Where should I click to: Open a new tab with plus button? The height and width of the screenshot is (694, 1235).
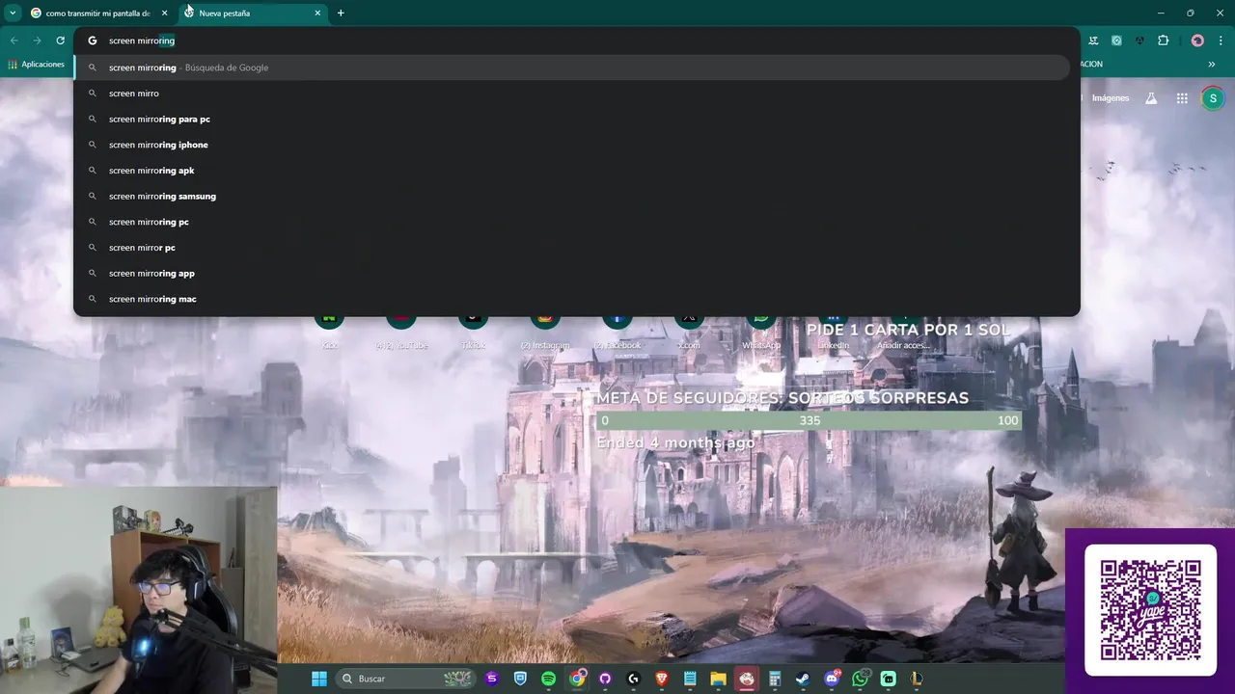coord(341,13)
